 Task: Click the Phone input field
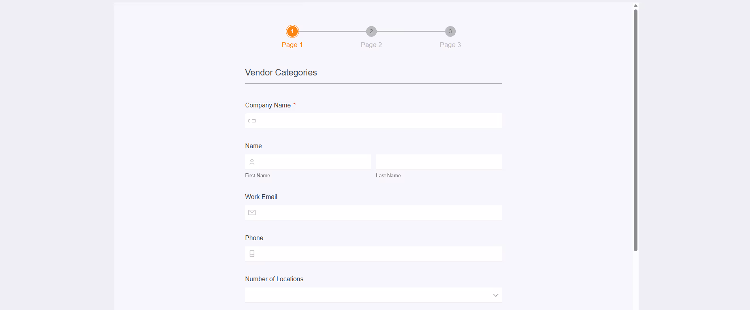(x=373, y=254)
